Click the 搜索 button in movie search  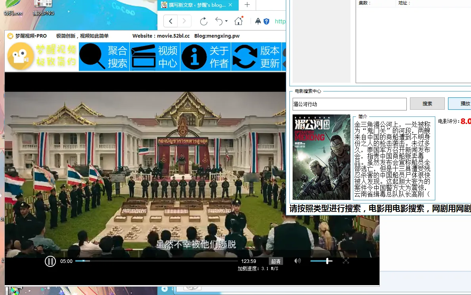point(427,103)
